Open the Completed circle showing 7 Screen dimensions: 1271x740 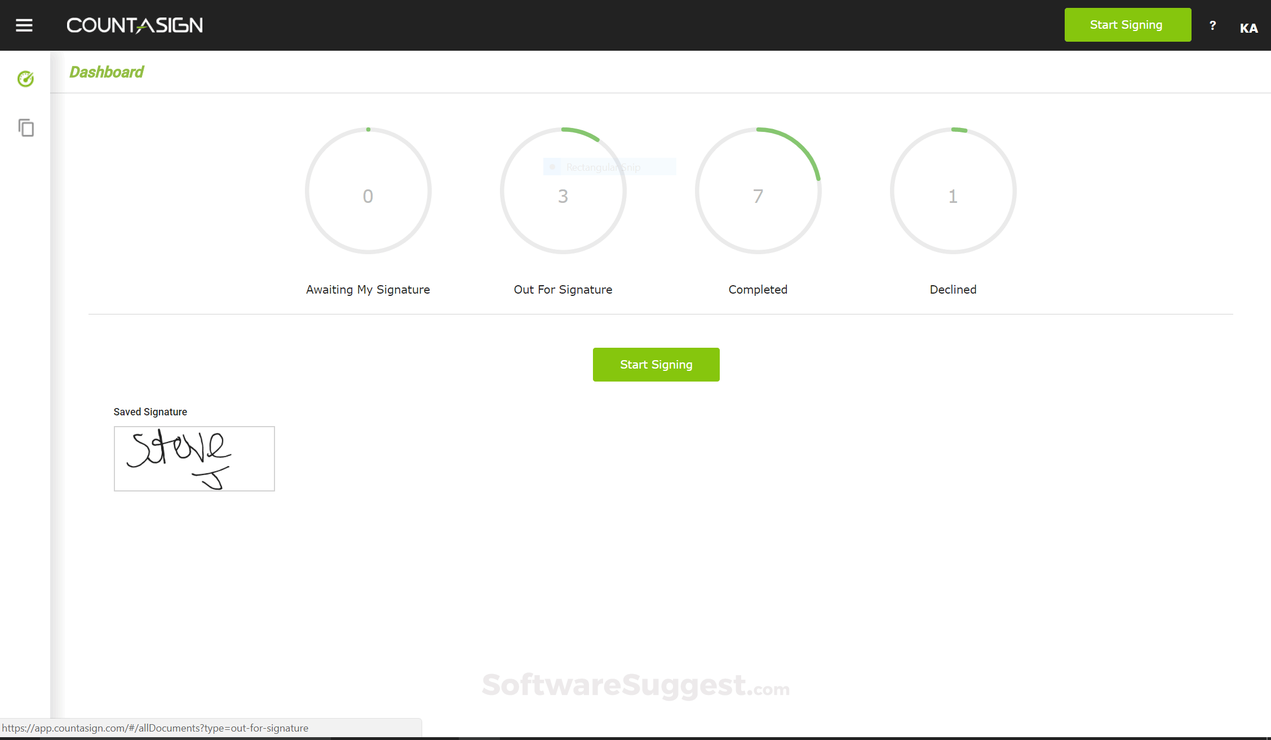[x=758, y=191]
